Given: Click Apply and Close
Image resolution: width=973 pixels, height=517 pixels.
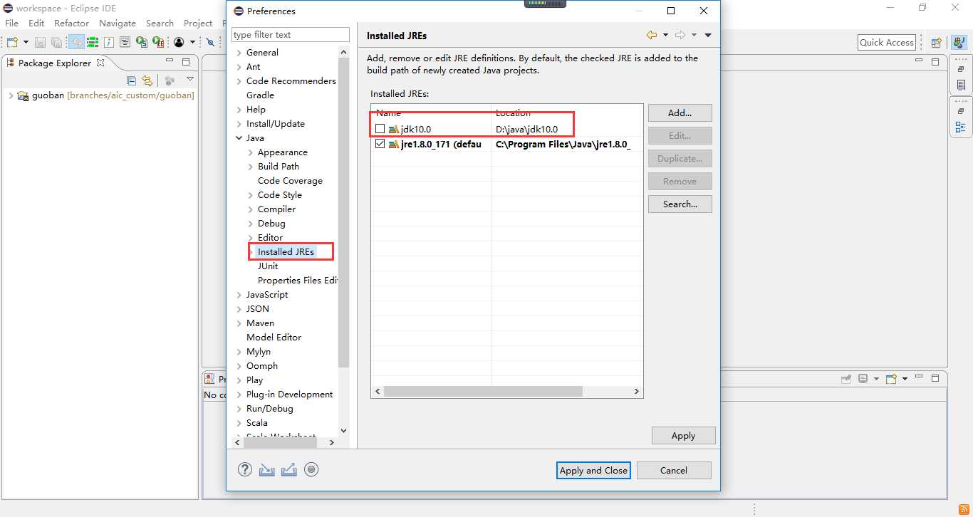Looking at the screenshot, I should pos(593,470).
